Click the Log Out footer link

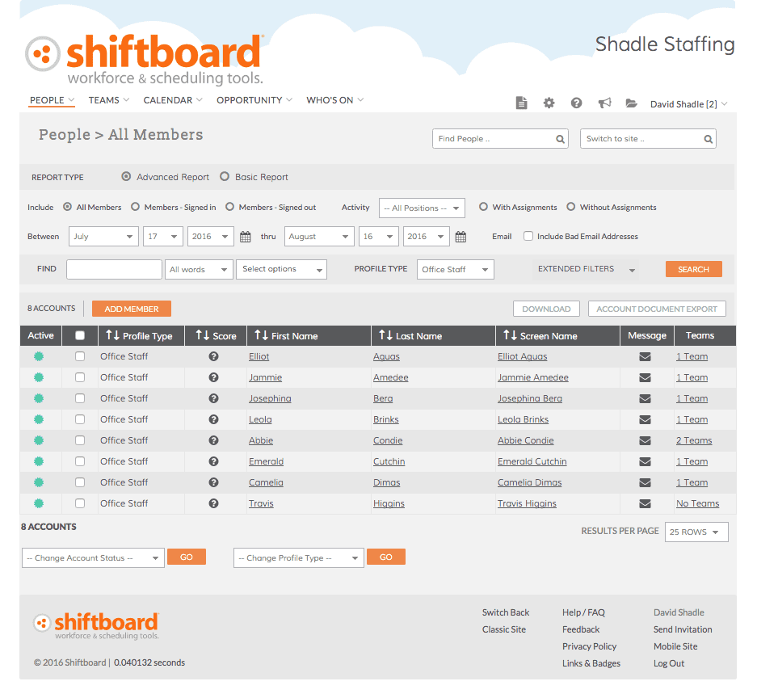(x=669, y=663)
